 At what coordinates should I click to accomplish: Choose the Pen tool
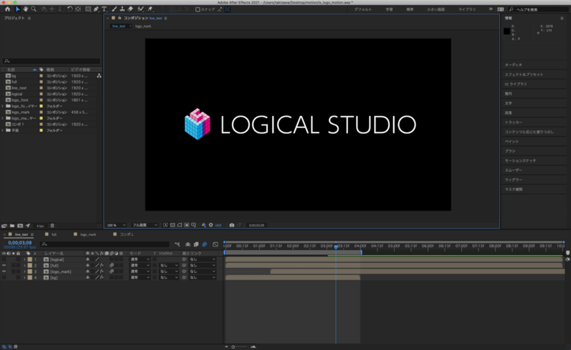(x=96, y=9)
